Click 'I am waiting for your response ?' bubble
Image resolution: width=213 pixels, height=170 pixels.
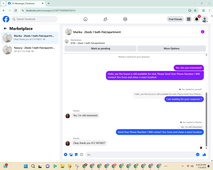click(x=184, y=99)
